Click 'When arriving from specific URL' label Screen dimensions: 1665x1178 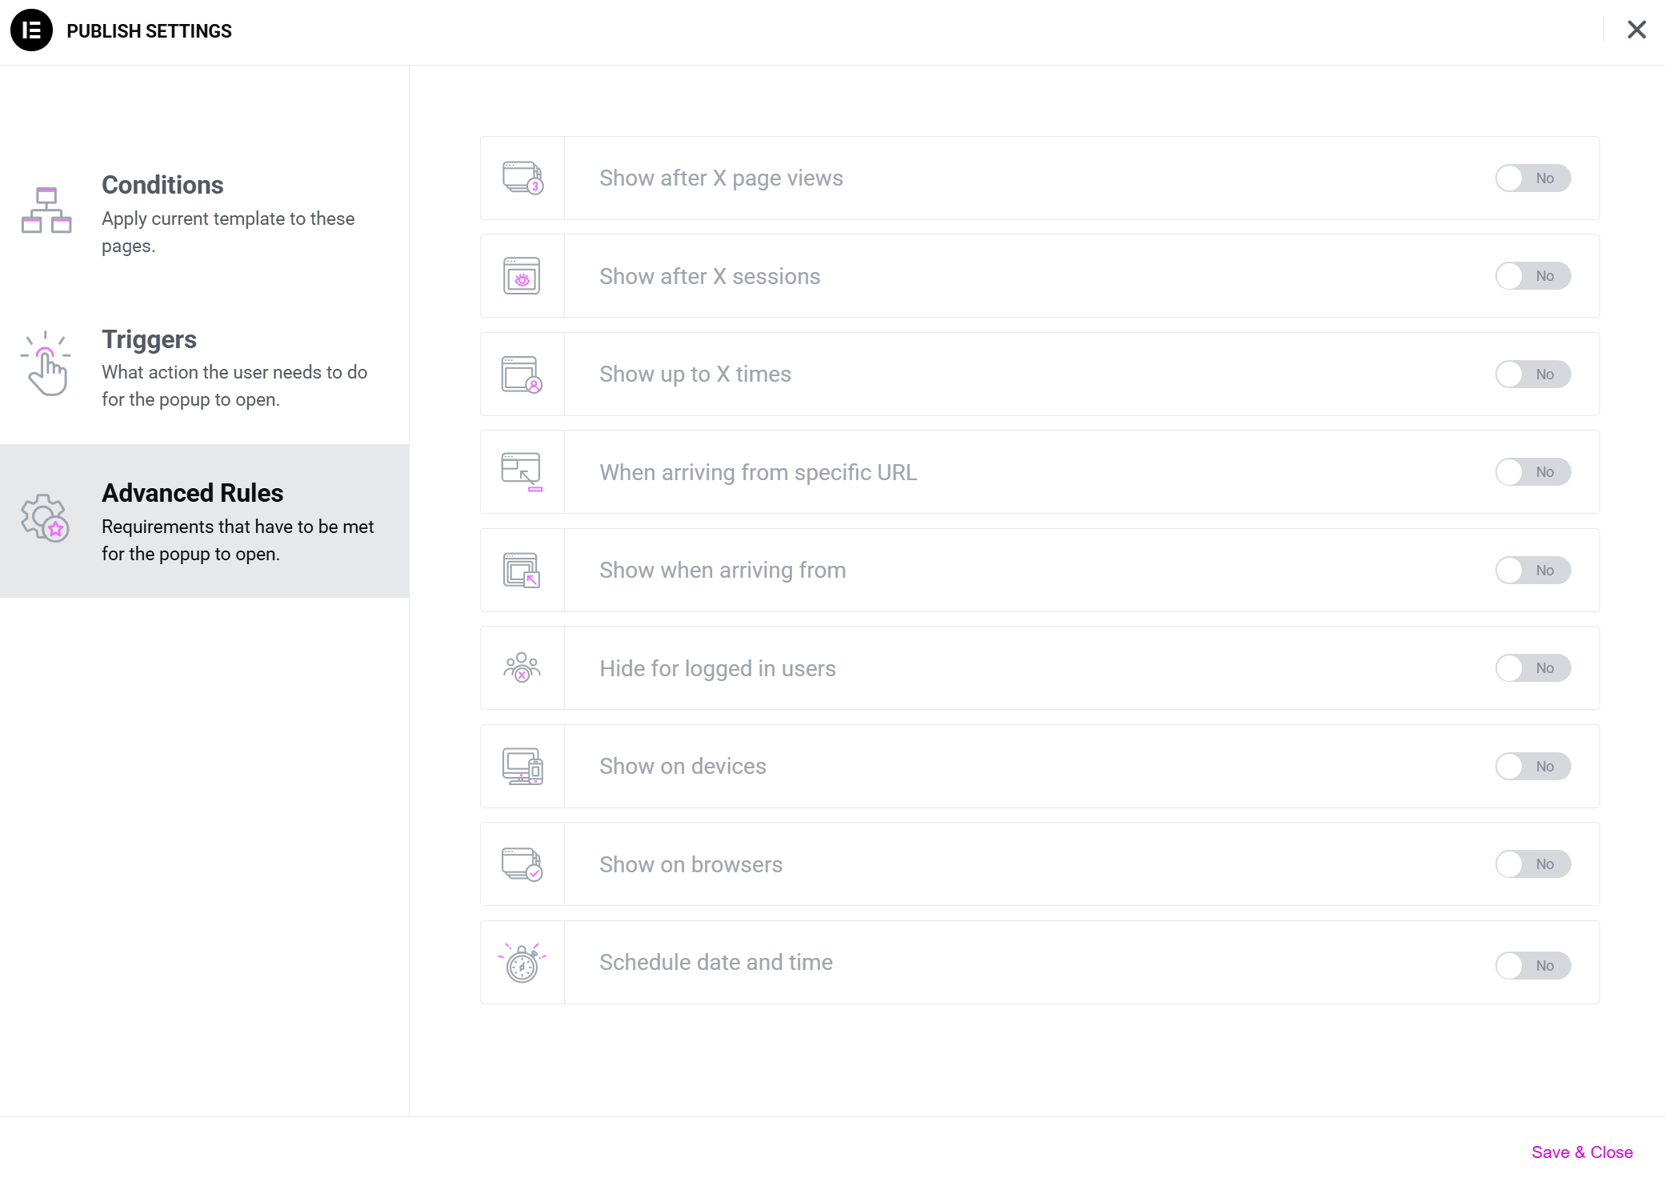[758, 473]
